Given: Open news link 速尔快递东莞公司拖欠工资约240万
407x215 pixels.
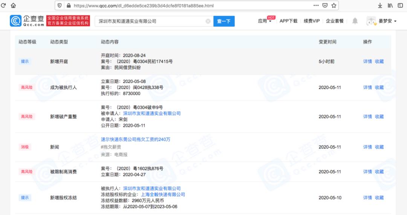Looking at the screenshot, I should pyautogui.click(x=136, y=140).
